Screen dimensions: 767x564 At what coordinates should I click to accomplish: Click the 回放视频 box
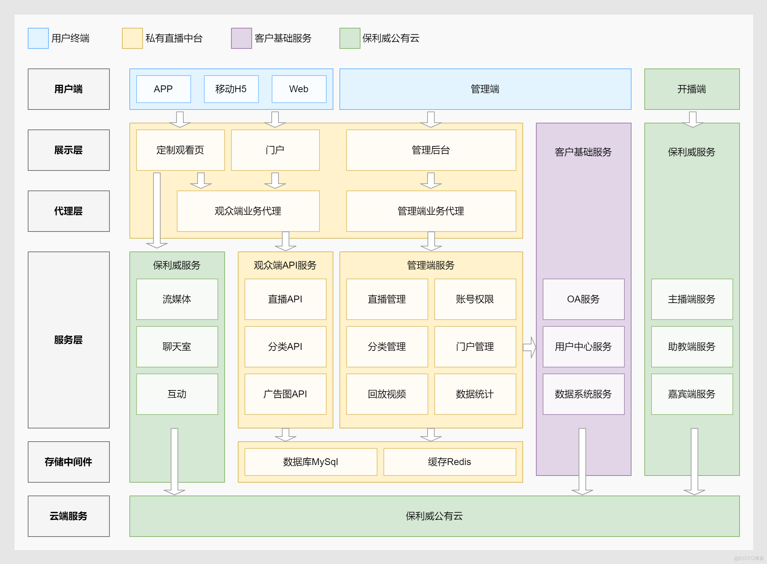pyautogui.click(x=387, y=394)
